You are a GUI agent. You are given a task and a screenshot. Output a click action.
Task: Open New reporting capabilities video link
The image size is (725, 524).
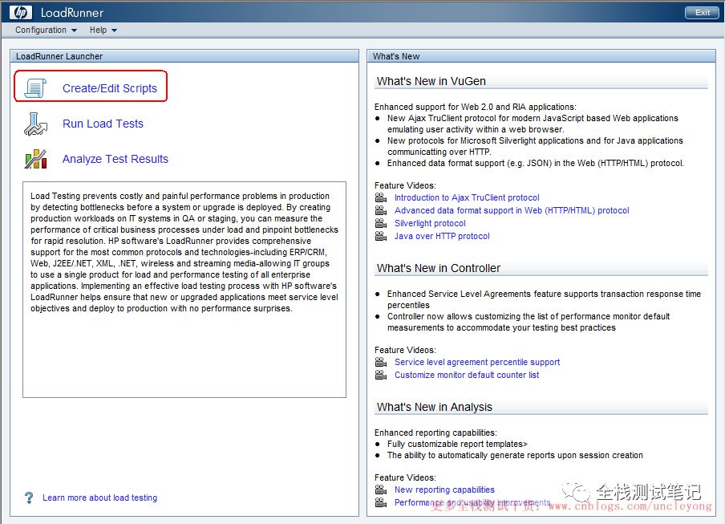(444, 489)
